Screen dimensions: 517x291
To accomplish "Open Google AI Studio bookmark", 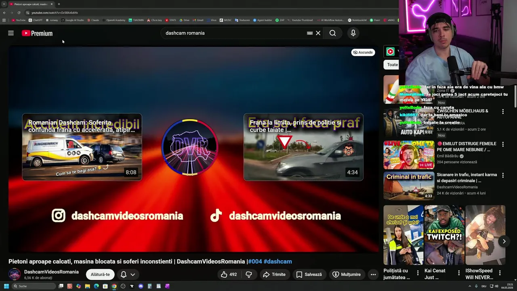I will (x=73, y=20).
